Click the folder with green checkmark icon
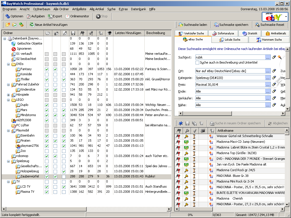The height and width of the screenshot is (218, 291). tap(14, 25)
